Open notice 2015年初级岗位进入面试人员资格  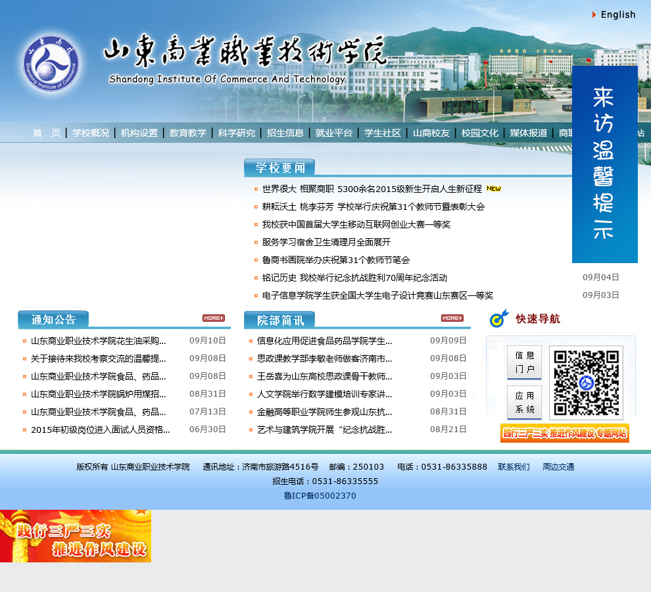(x=100, y=430)
